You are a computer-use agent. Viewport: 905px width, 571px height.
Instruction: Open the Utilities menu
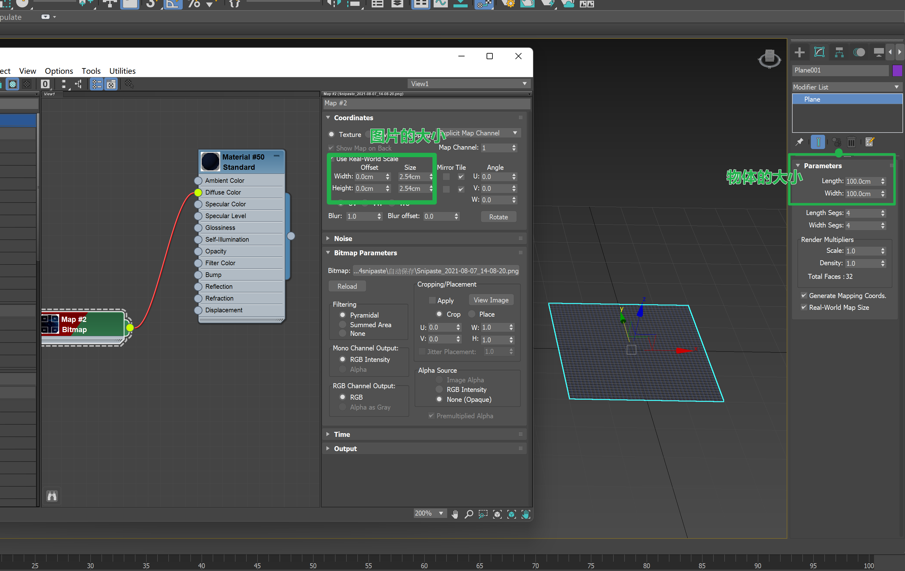[122, 71]
